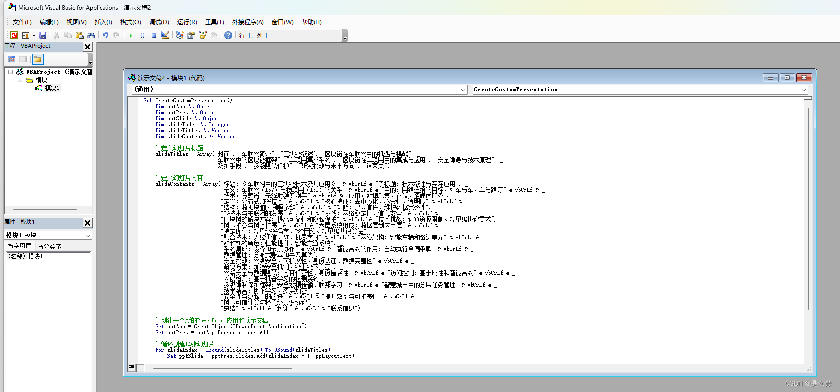Close the 属性 - 模块1 panel
This screenshot has width=840, height=392.
coord(88,223)
